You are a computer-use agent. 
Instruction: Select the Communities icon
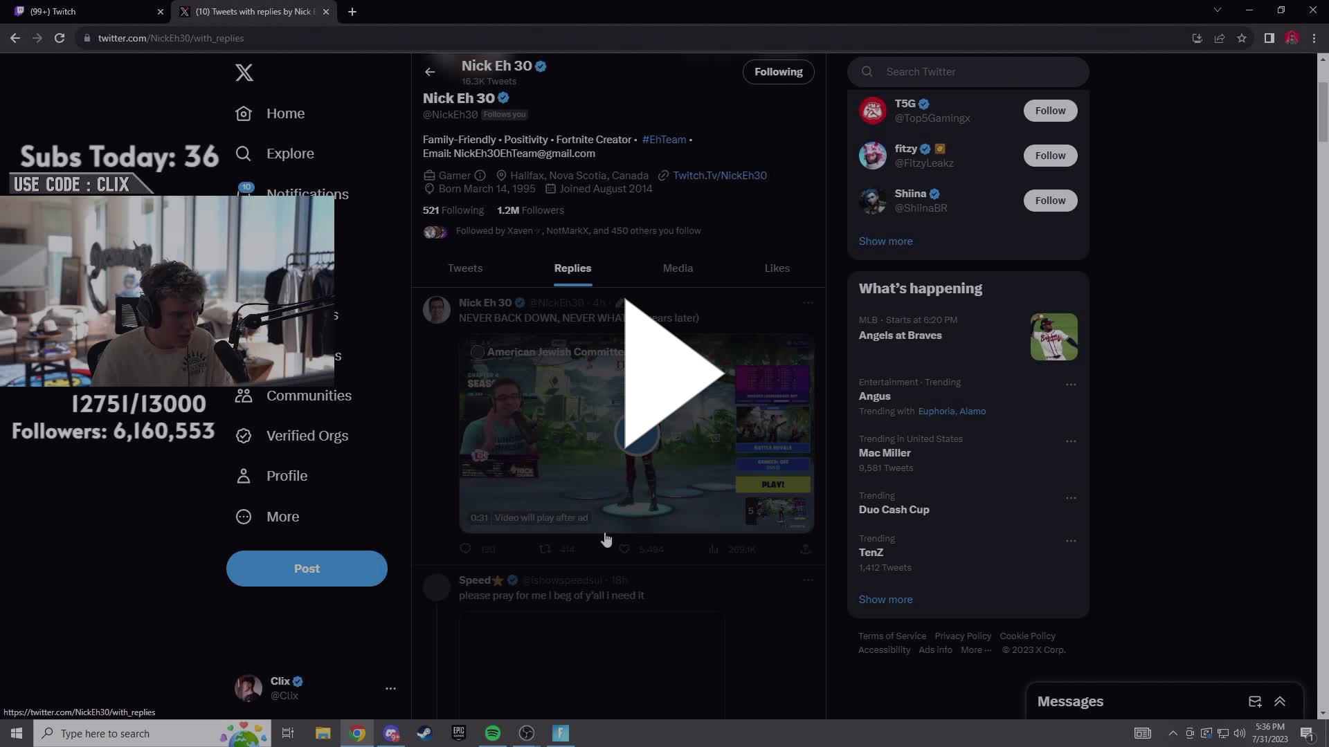click(x=243, y=396)
